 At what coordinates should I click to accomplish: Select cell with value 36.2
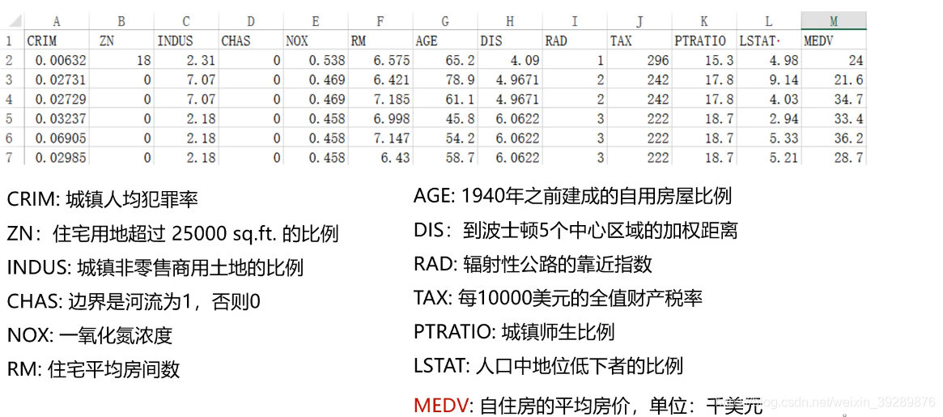click(x=834, y=138)
